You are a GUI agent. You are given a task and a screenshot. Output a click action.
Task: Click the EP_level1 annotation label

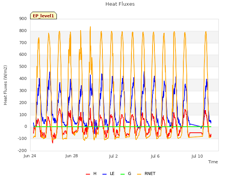(44, 16)
